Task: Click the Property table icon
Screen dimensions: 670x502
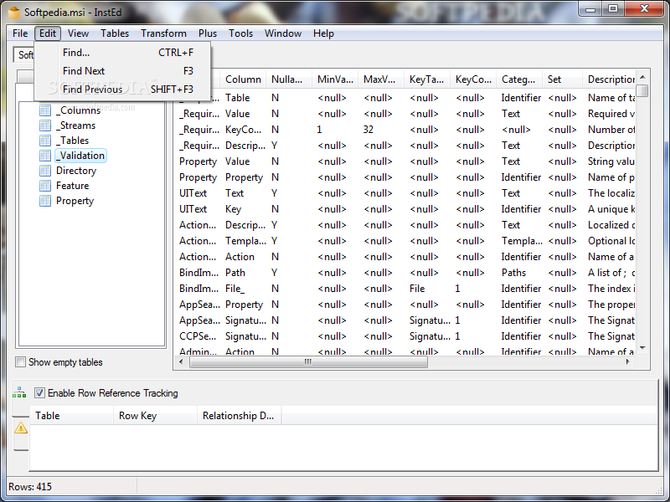Action: pos(45,201)
